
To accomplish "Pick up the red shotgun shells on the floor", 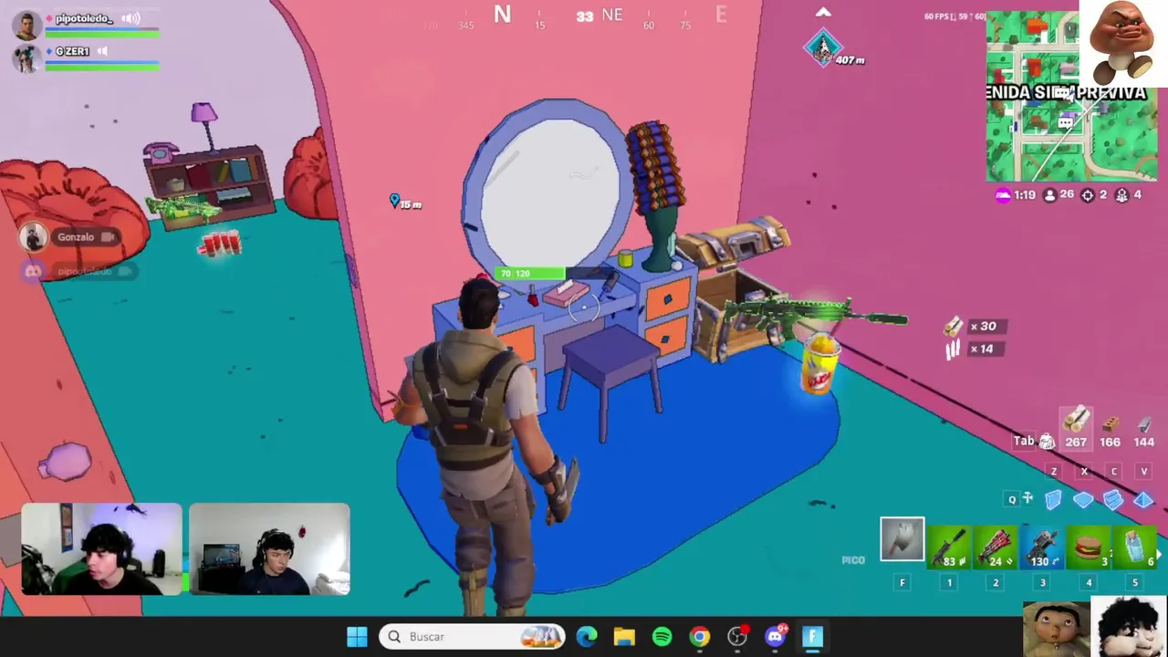I will [219, 245].
